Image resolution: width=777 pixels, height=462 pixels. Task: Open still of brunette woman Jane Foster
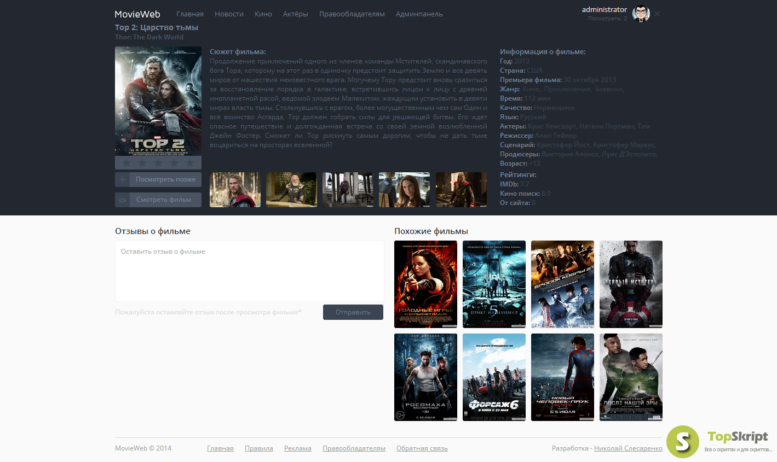[404, 190]
